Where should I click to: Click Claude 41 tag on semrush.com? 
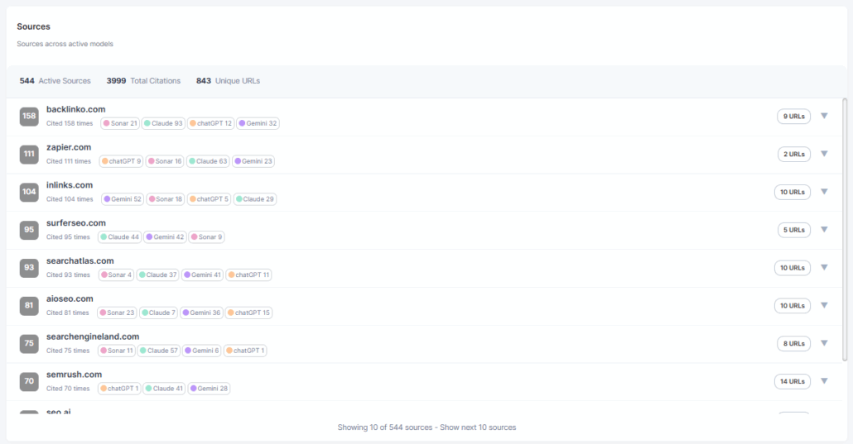click(x=164, y=389)
